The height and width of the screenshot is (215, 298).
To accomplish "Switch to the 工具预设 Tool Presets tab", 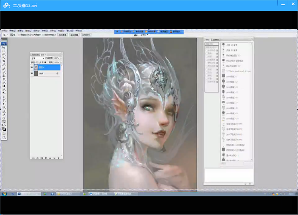I will 216,40.
